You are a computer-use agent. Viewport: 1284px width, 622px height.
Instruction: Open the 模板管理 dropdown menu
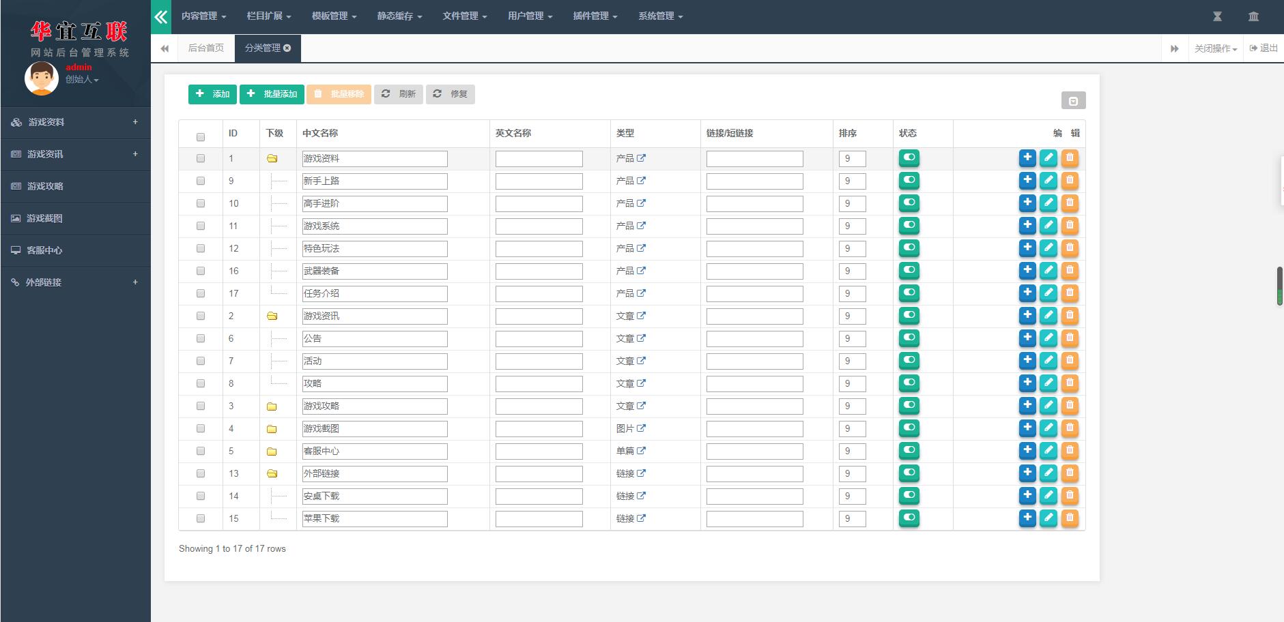coord(334,16)
